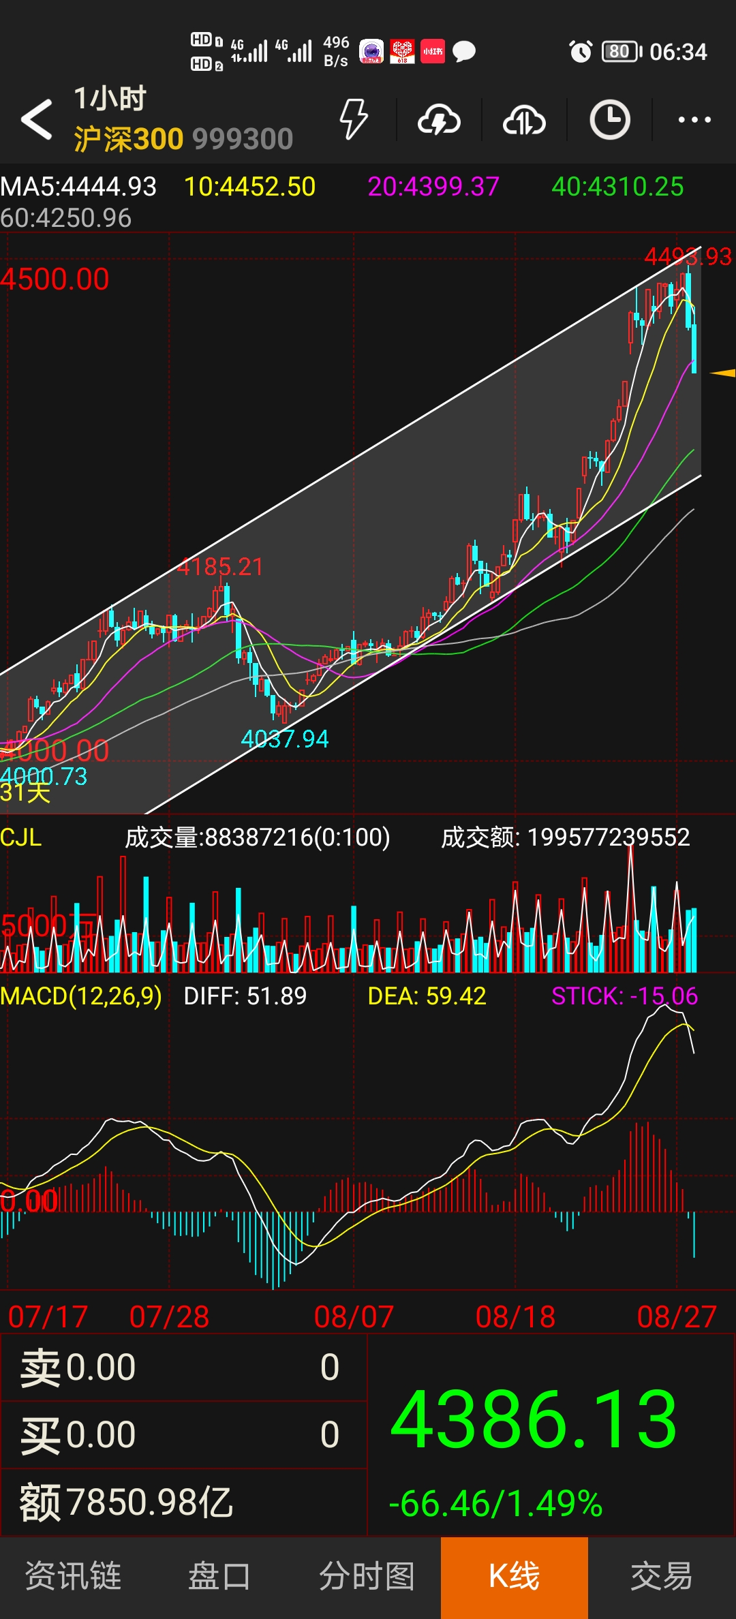This screenshot has width=736, height=1619.
Task: Tap the cloud lightning download icon
Action: tap(439, 121)
